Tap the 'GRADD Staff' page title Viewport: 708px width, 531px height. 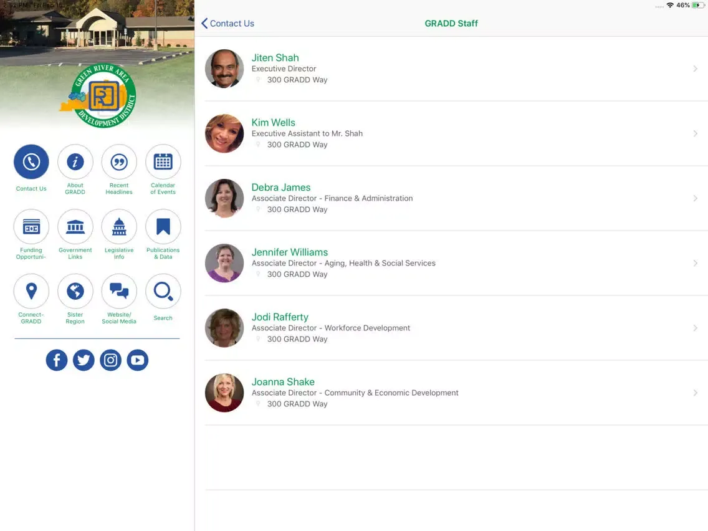pos(451,24)
